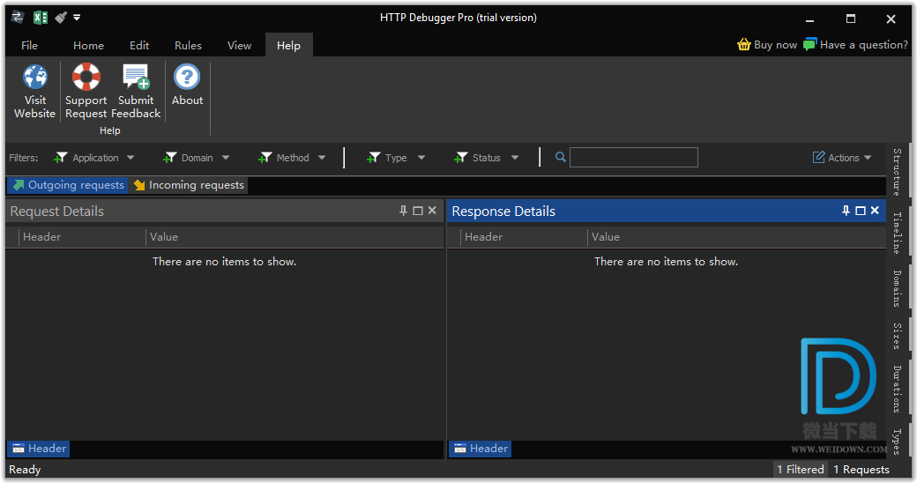Click the Submit Feedback icon
The height and width of the screenshot is (483, 917).
pyautogui.click(x=136, y=78)
